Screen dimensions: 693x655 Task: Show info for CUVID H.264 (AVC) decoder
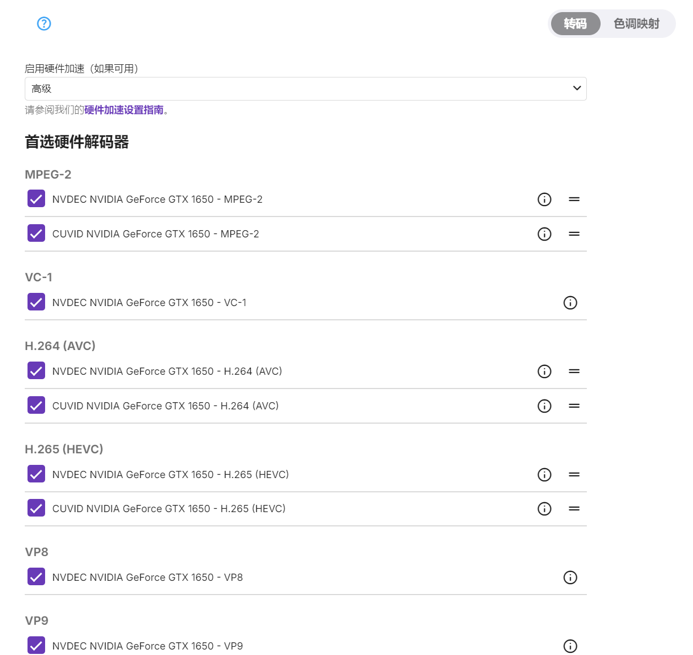pyautogui.click(x=544, y=406)
